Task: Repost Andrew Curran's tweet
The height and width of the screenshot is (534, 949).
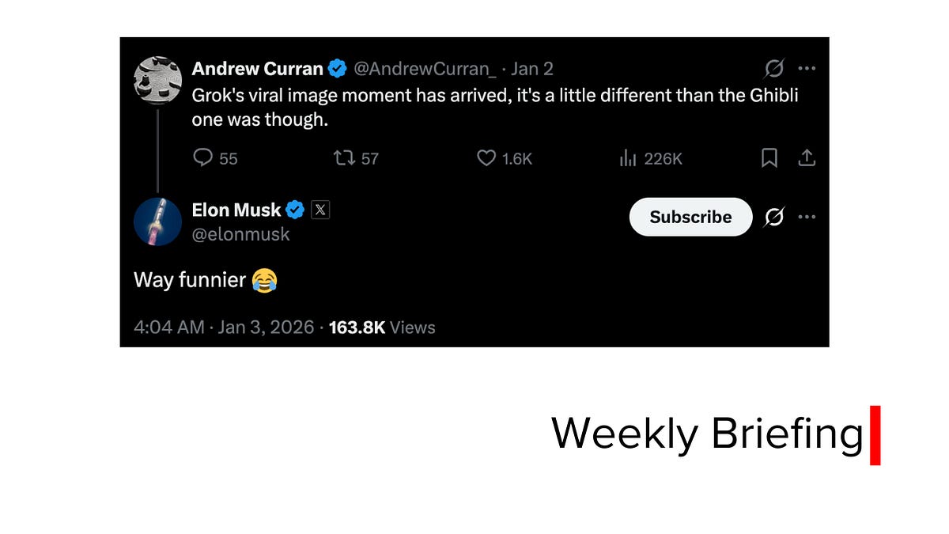Action: pyautogui.click(x=344, y=158)
